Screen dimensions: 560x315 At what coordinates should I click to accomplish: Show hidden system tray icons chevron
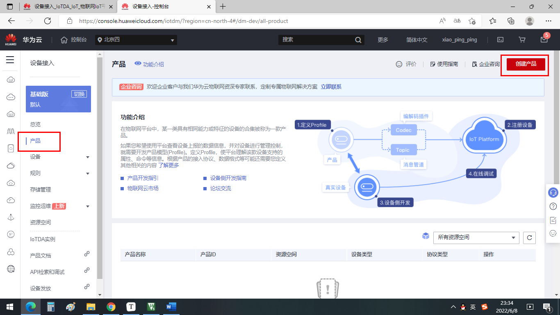(x=453, y=306)
